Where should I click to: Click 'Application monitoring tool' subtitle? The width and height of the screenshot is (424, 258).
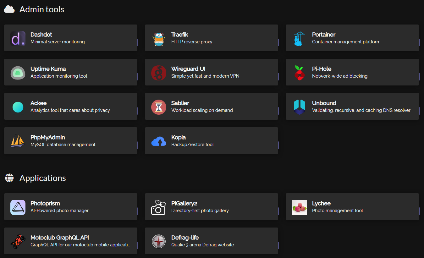[x=59, y=76]
